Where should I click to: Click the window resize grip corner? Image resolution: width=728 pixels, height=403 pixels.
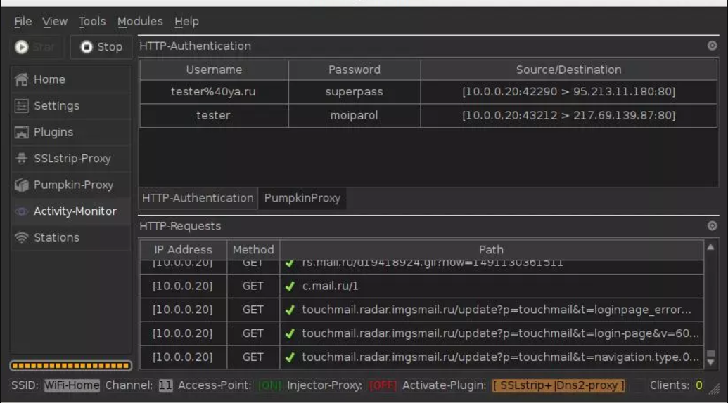(714, 390)
